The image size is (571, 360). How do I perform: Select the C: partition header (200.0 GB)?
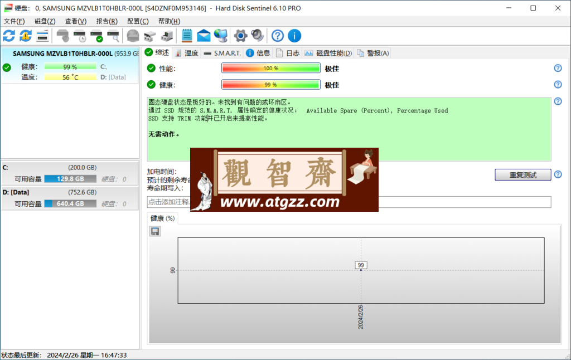[x=70, y=167]
